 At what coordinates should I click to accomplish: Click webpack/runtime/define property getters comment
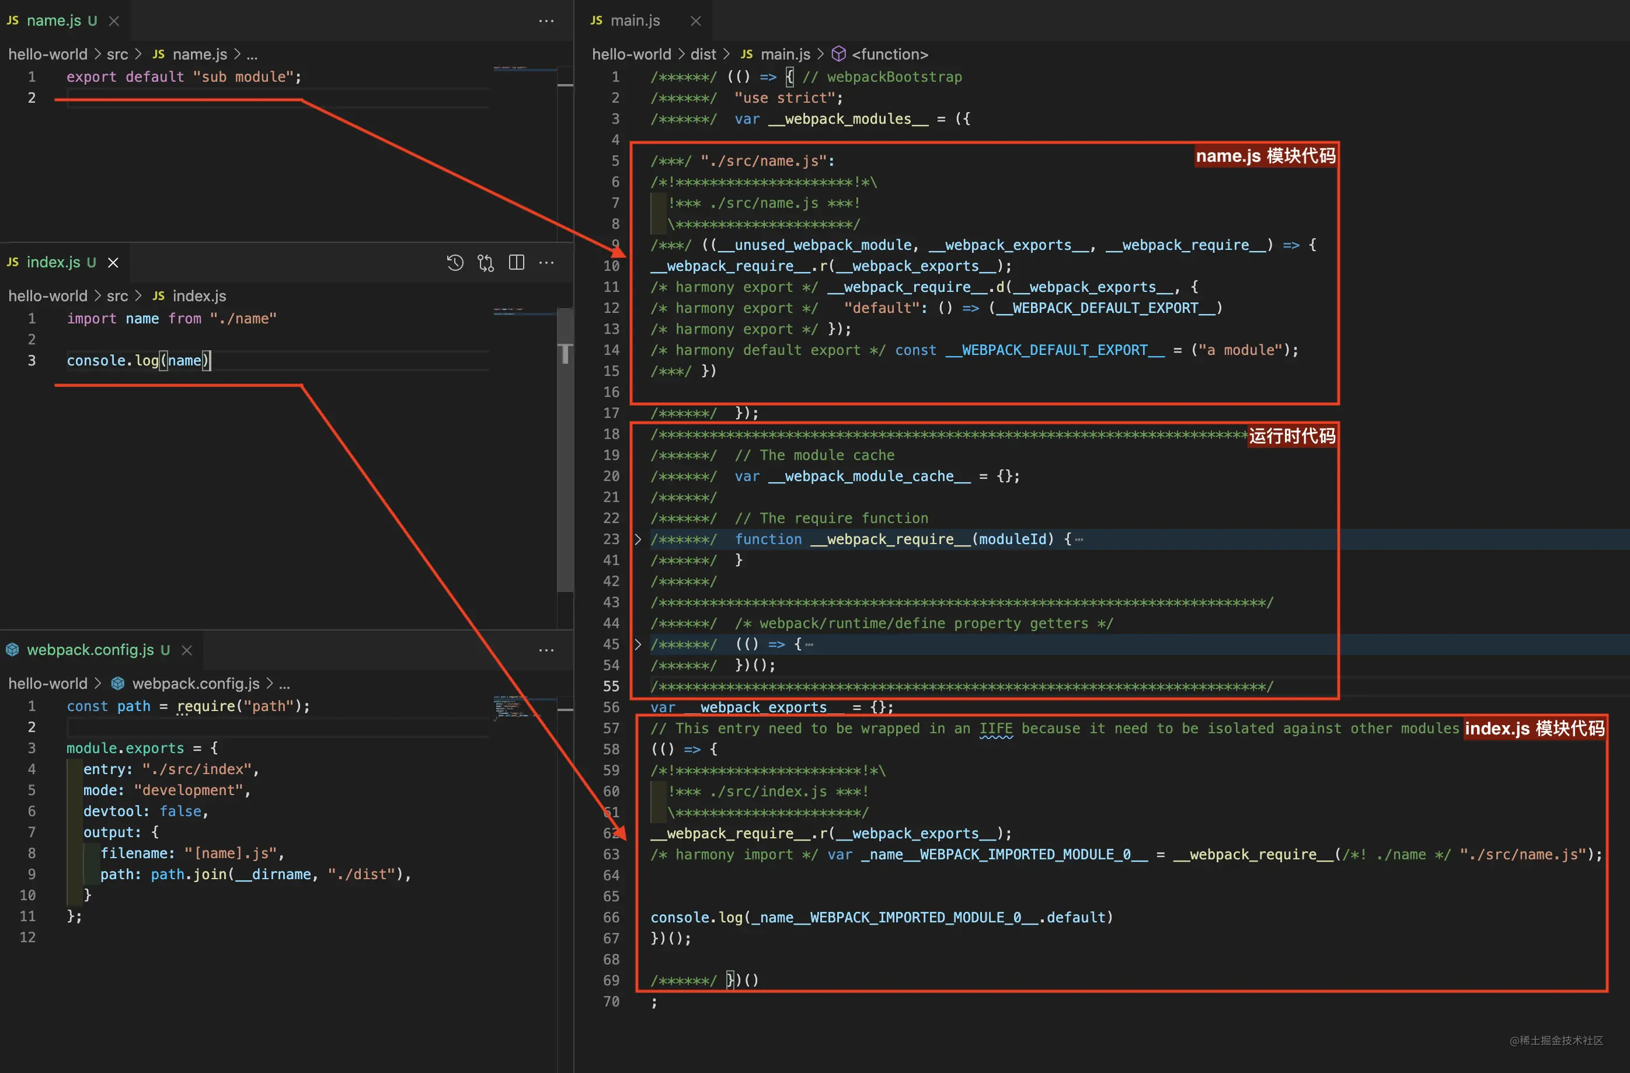pos(924,623)
